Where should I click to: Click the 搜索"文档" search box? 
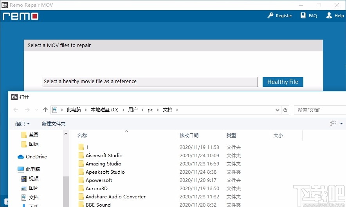click(320, 110)
